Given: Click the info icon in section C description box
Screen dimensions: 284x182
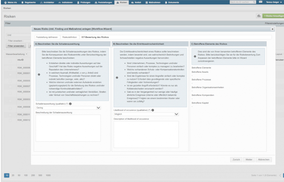Looking at the screenshot, I should [195, 57].
